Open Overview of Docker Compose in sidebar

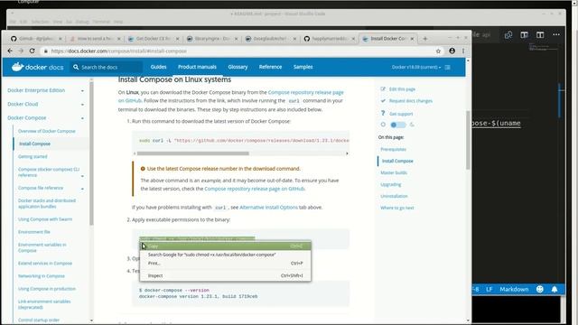coord(46,131)
